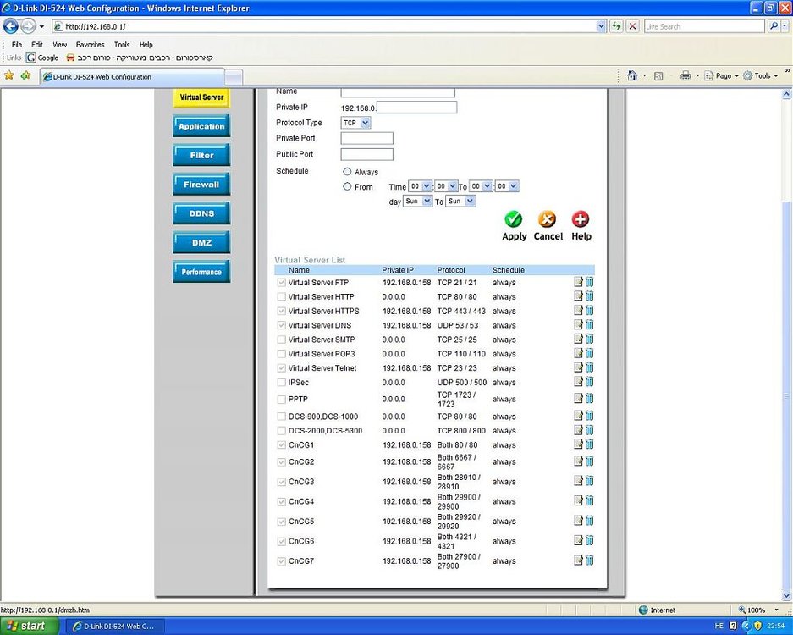Open the Edit menu
This screenshot has width=793, height=635.
37,45
